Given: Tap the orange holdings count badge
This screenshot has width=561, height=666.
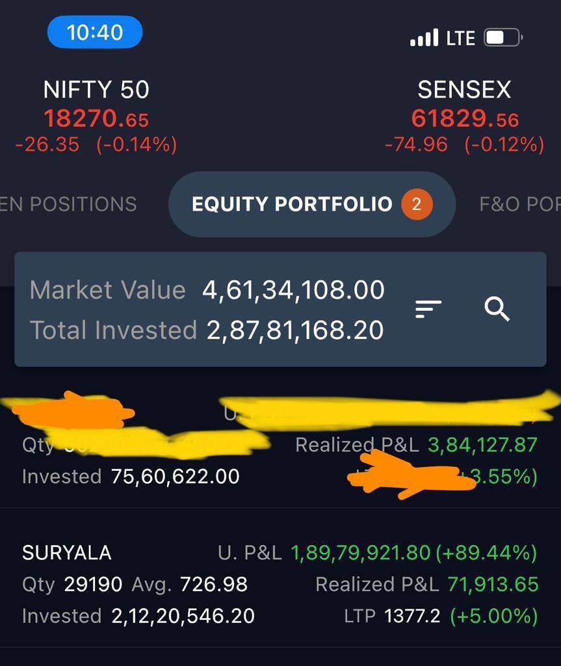Looking at the screenshot, I should (417, 205).
